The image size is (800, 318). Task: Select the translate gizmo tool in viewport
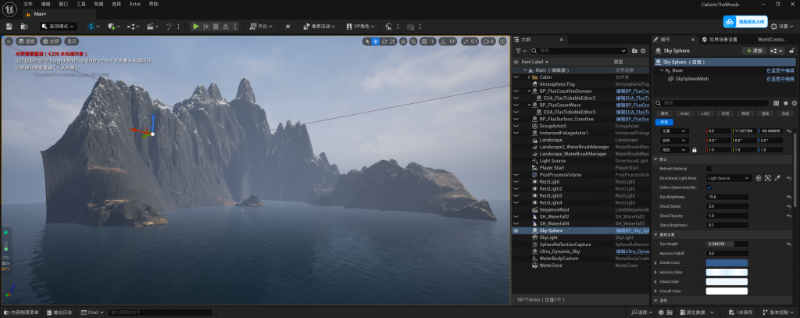(x=375, y=41)
